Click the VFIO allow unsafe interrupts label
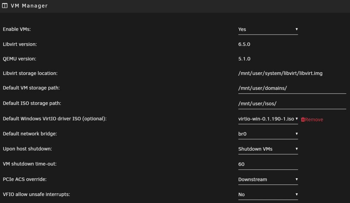Viewport: 350px width, 203px height. pyautogui.click(x=36, y=194)
